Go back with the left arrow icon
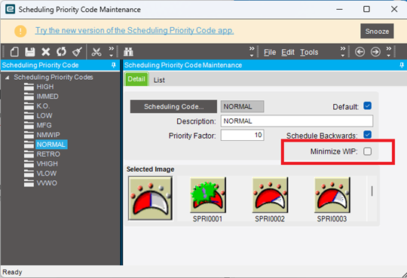407x278 pixels. click(x=360, y=52)
